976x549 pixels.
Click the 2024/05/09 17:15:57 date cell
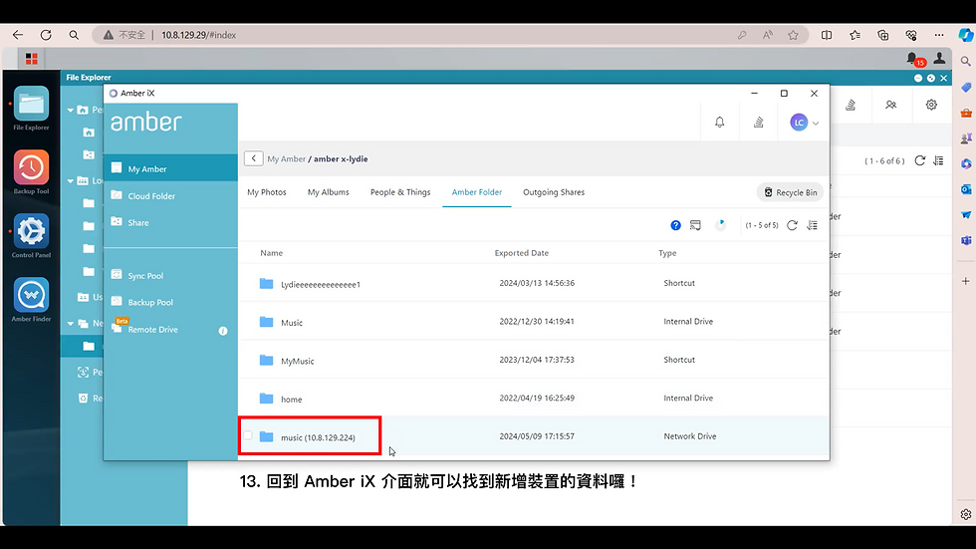tap(537, 436)
